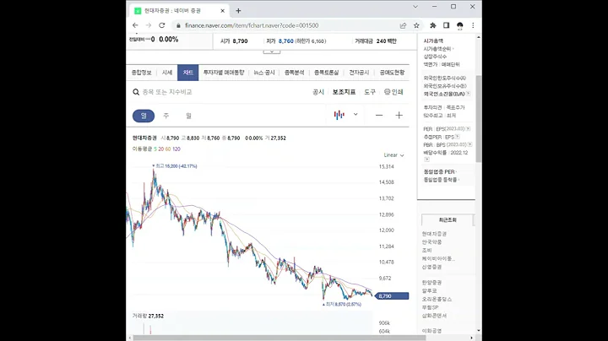Focus the 종목 또는 지수비교 search field
This screenshot has width=608, height=341.
(167, 92)
